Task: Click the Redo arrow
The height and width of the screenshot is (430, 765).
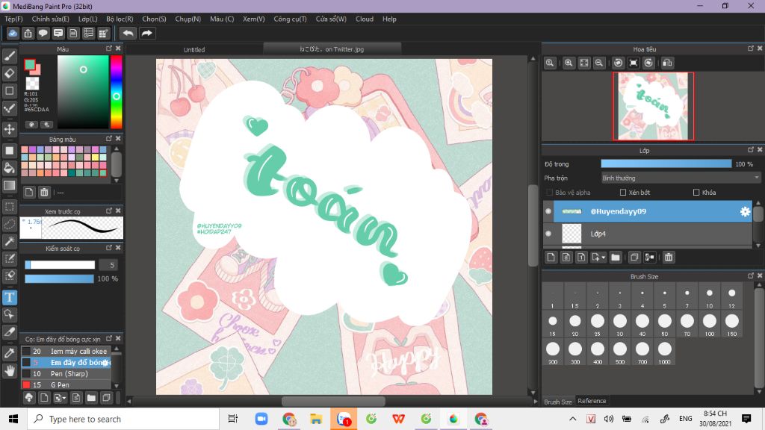Action: [146, 33]
